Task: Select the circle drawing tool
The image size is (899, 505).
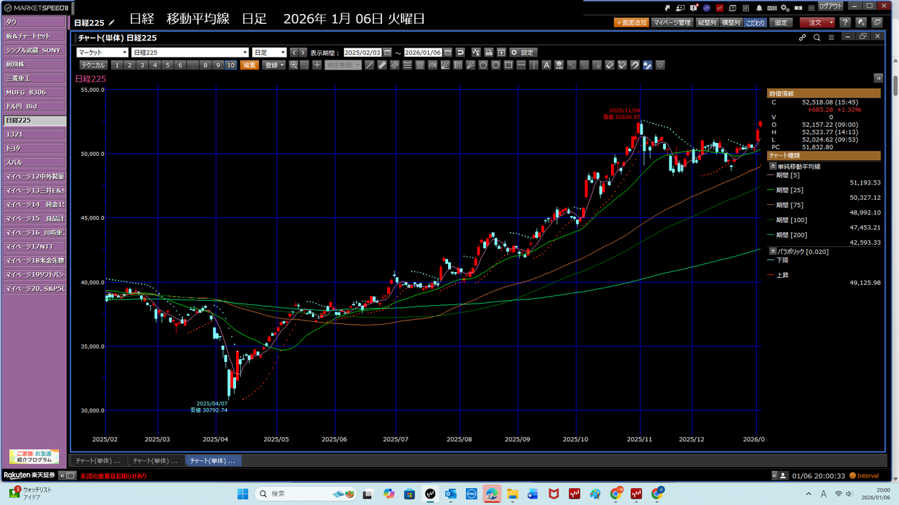Action: (496, 65)
